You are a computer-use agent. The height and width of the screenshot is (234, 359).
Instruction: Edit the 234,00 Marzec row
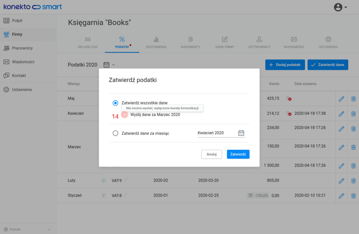pyautogui.click(x=341, y=129)
